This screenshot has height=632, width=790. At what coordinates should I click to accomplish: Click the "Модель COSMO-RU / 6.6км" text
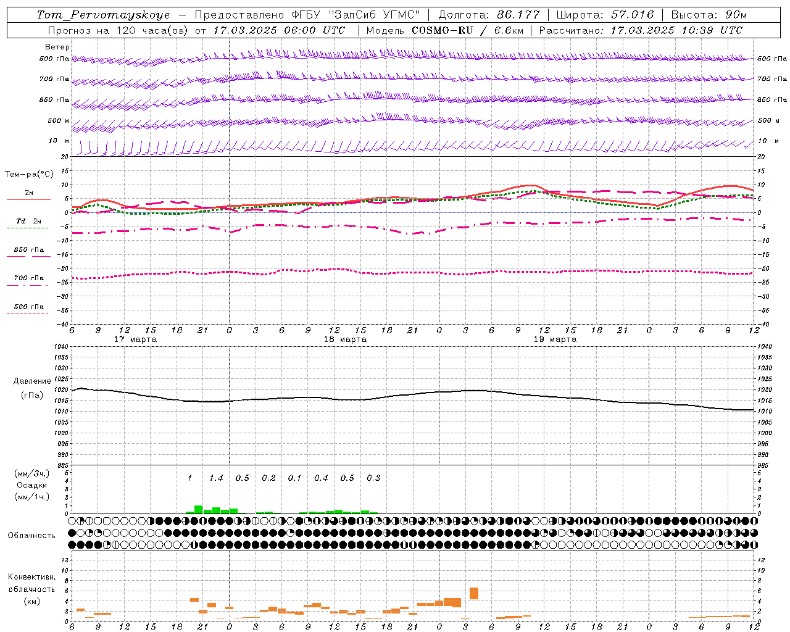tap(444, 30)
